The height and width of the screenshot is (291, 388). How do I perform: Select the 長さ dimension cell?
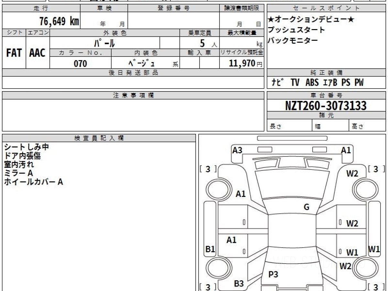coord(289,125)
